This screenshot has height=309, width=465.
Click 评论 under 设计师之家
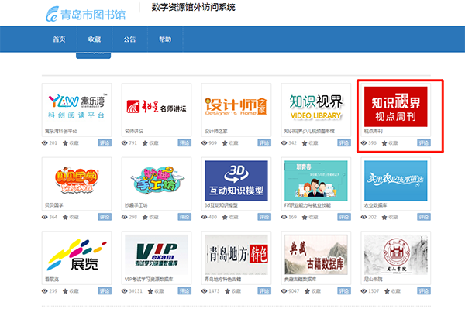(x=264, y=143)
